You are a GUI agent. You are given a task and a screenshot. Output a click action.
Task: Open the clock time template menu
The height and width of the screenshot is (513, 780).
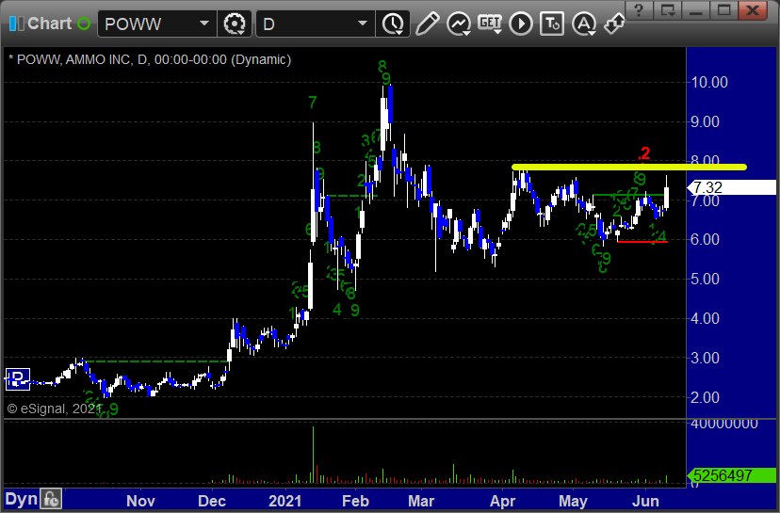click(393, 24)
